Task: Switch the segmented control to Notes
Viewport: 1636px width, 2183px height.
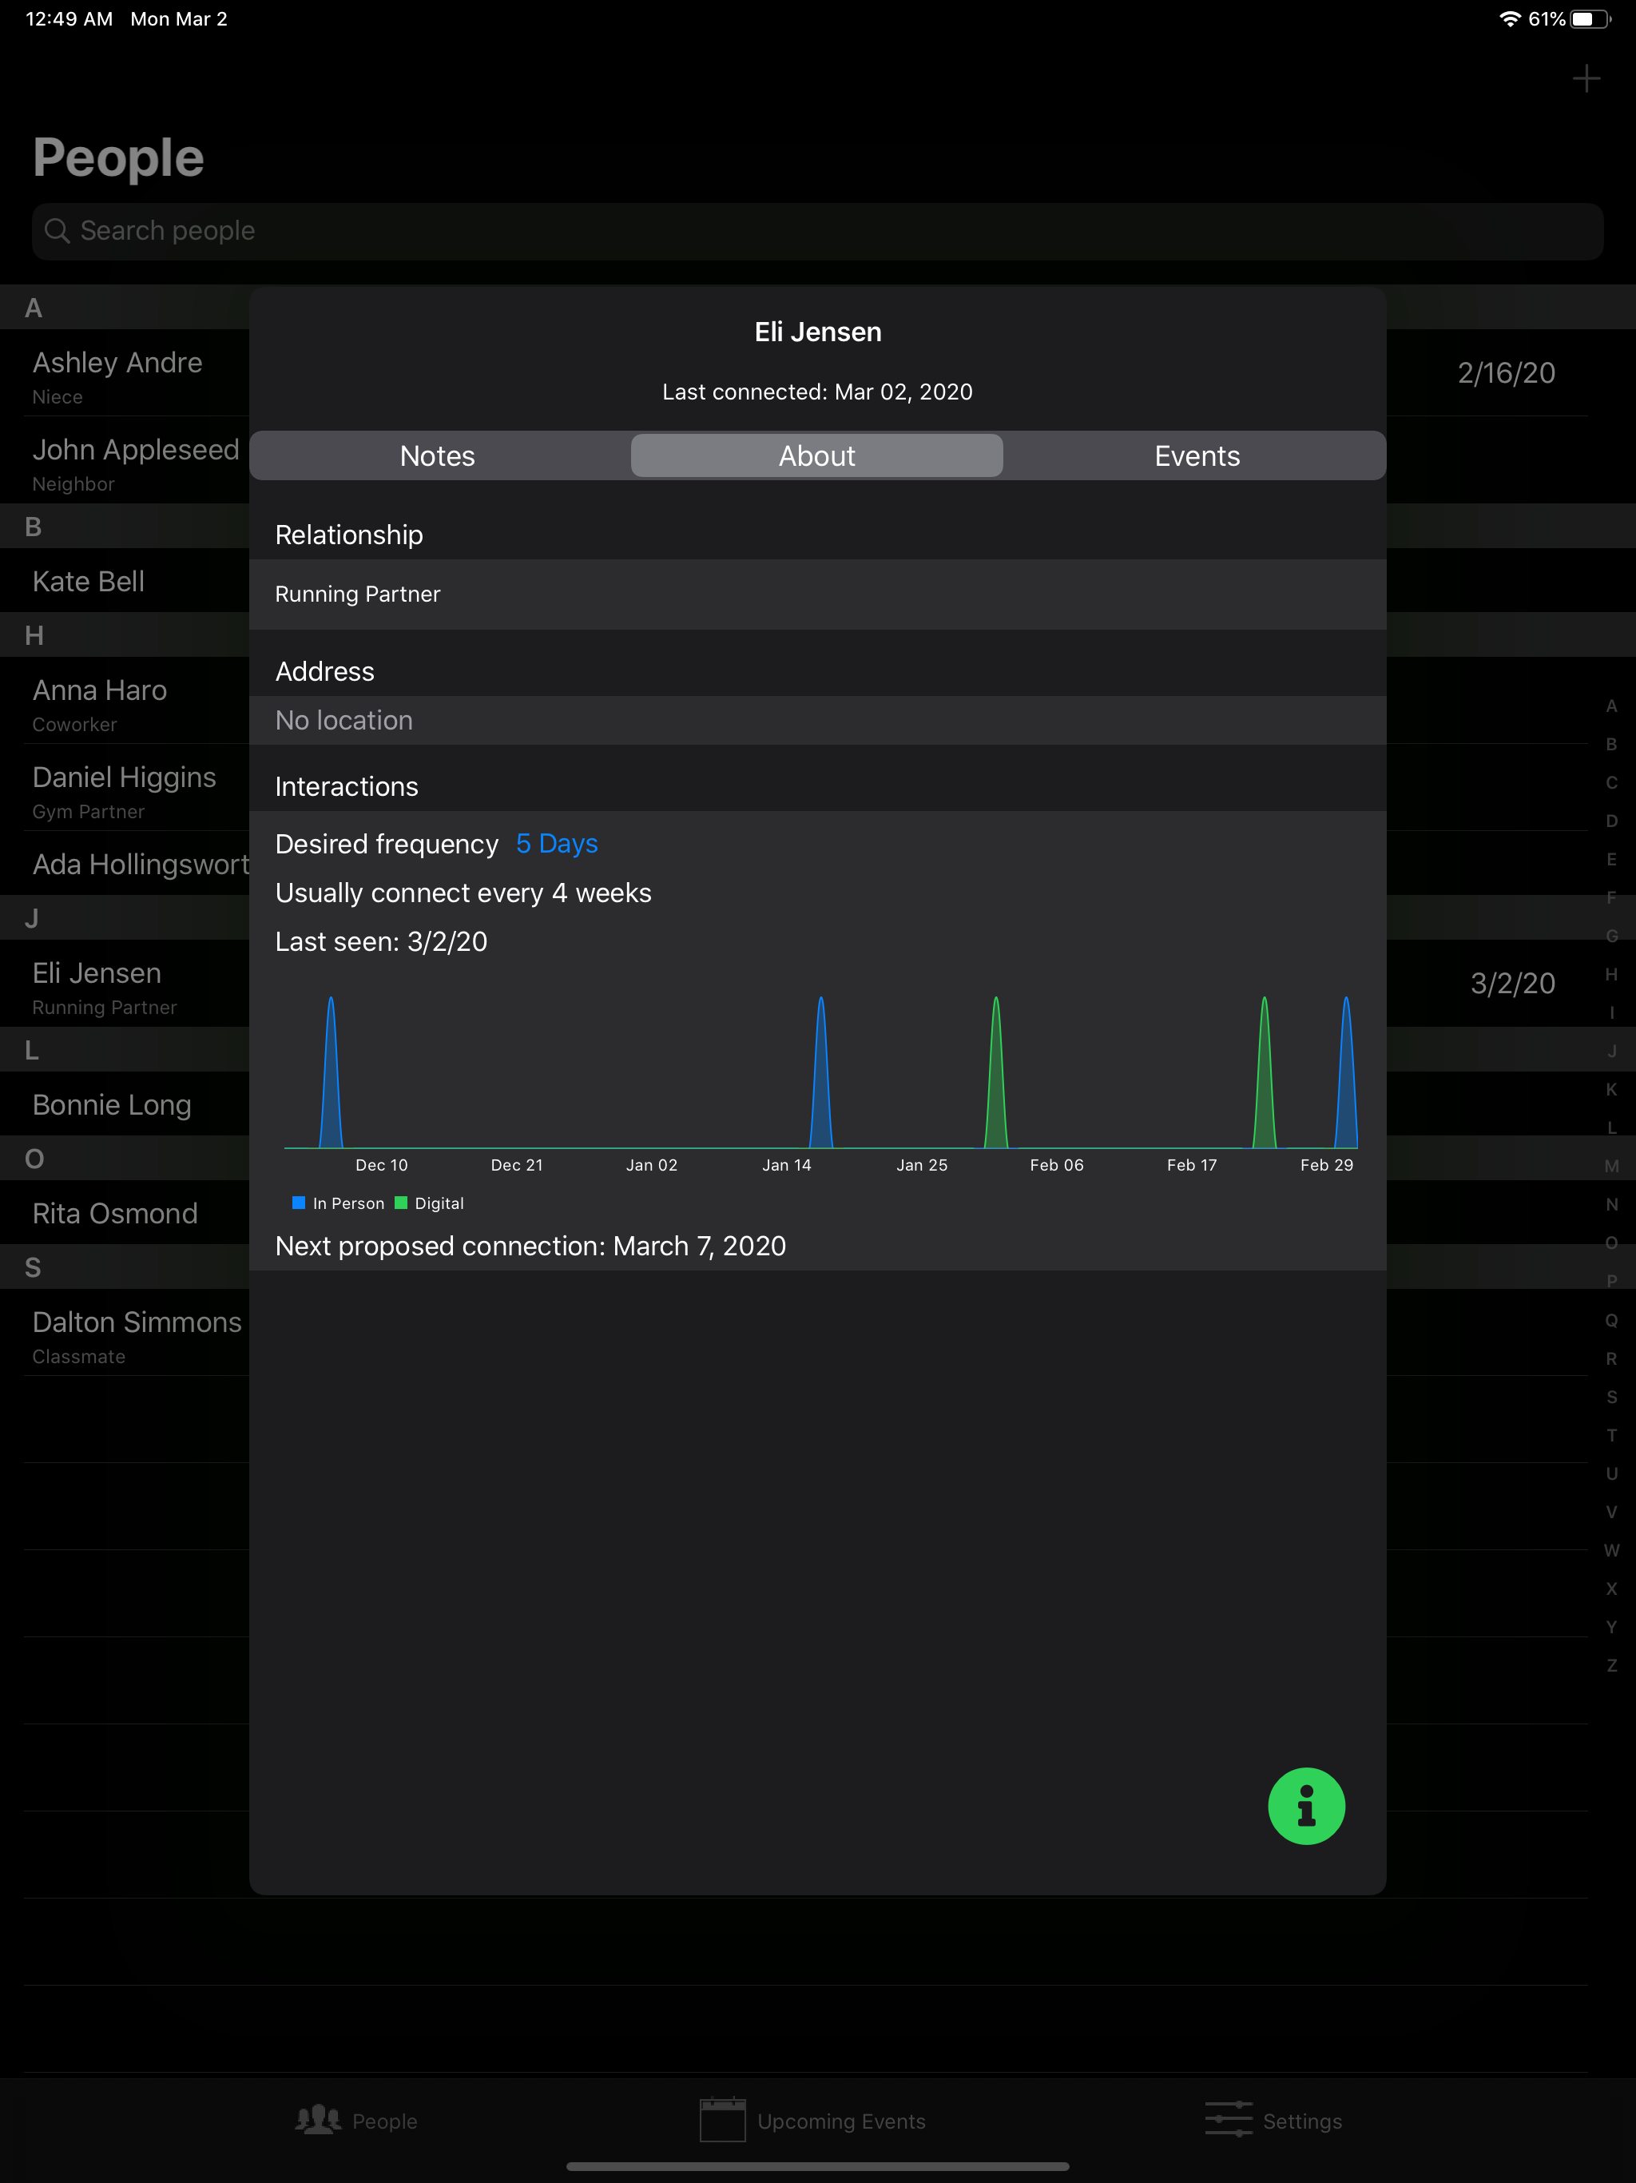Action: [436, 455]
